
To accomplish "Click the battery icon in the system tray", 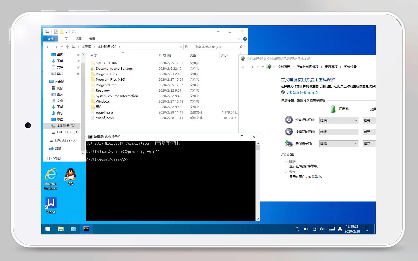I will [306, 229].
